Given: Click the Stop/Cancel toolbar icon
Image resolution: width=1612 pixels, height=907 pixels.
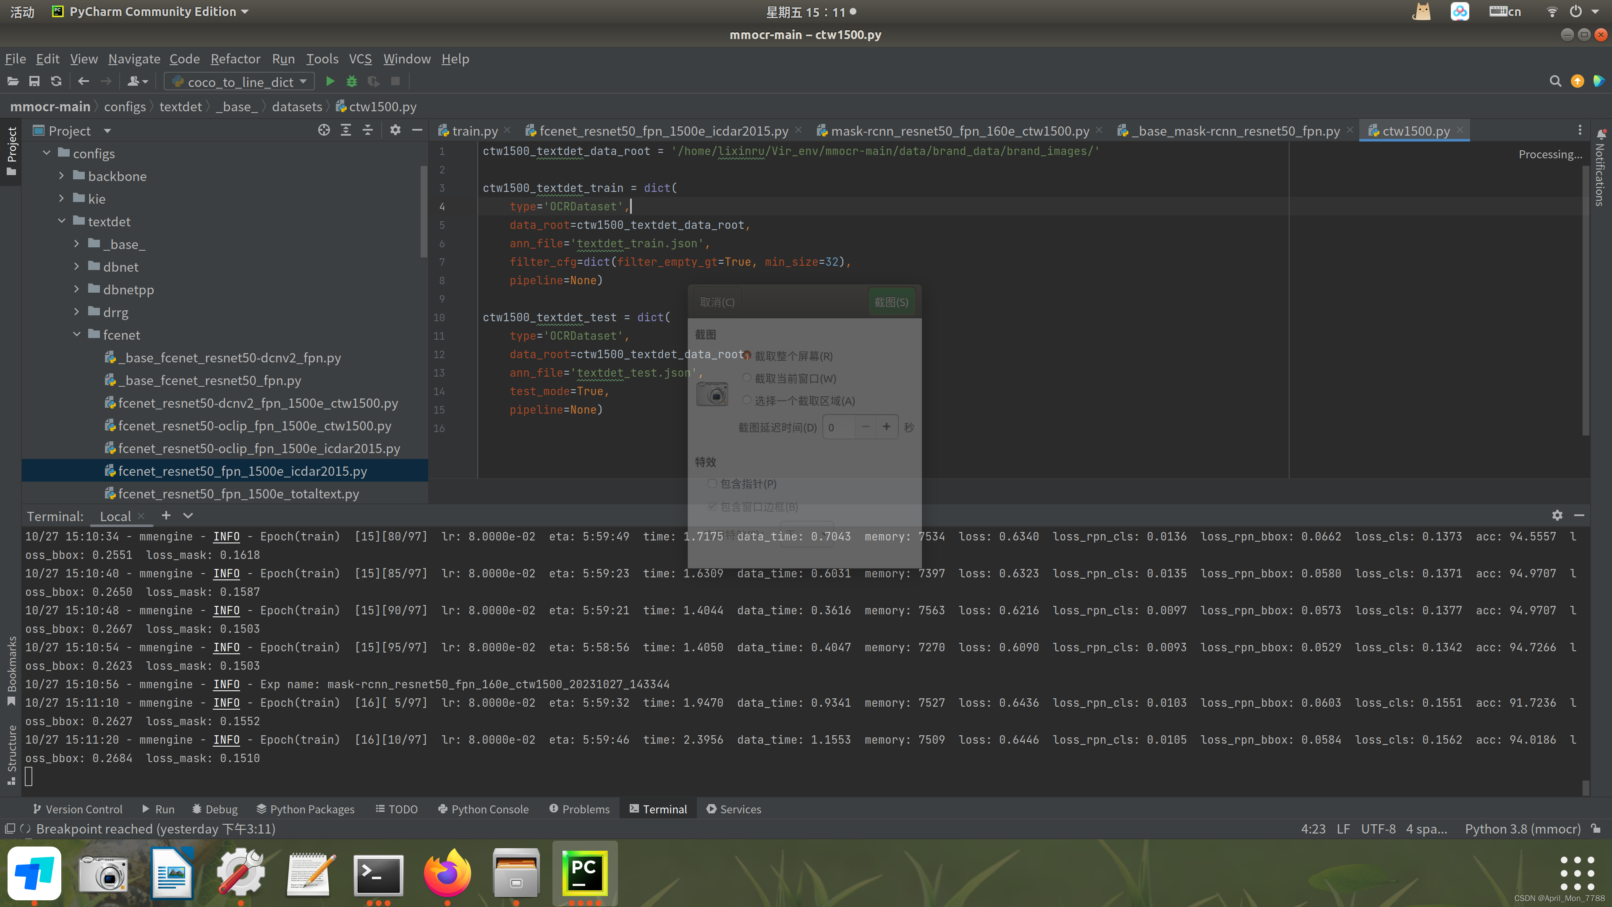Looking at the screenshot, I should coord(395,81).
